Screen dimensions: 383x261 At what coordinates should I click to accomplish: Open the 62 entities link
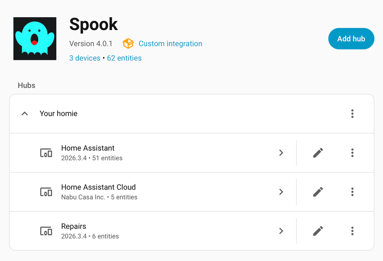[124, 58]
